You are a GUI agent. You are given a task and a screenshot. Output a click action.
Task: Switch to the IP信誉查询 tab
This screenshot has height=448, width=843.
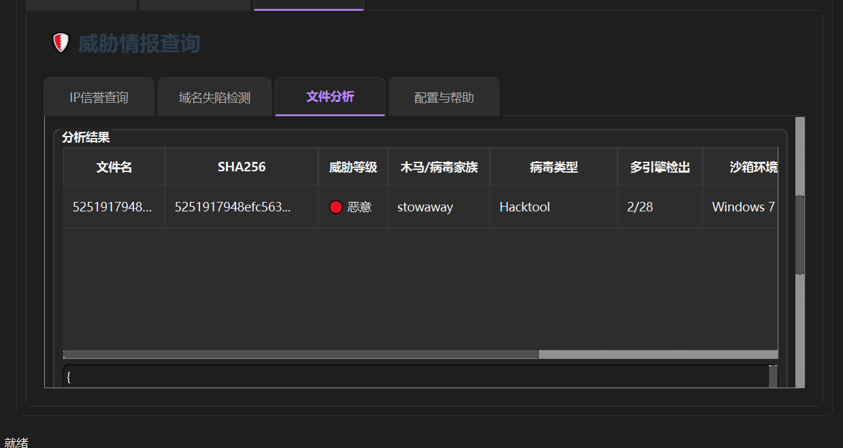click(99, 97)
